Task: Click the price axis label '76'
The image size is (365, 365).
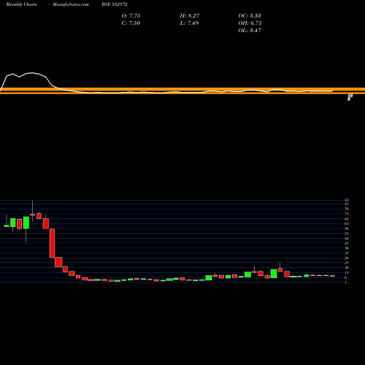Action: pos(347,209)
